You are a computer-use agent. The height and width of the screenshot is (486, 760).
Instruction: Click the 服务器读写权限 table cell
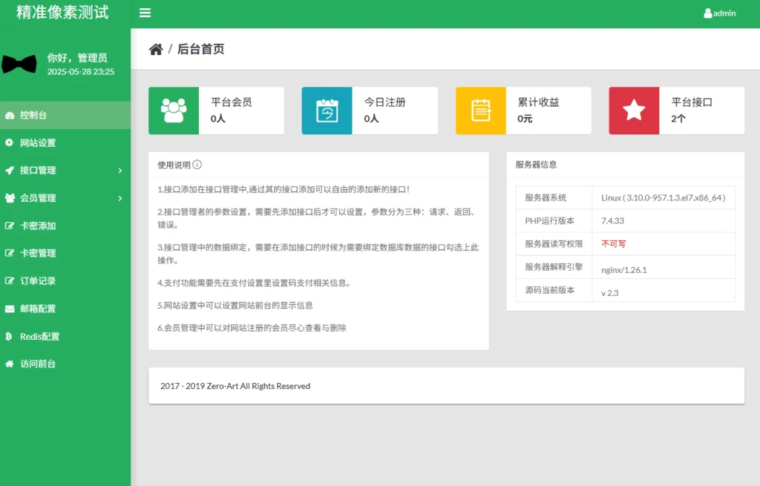(x=554, y=243)
